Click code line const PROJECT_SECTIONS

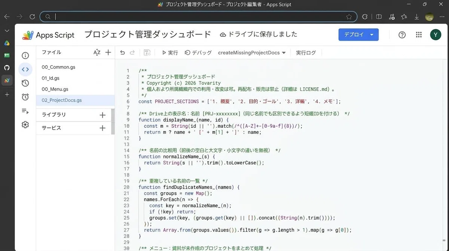pos(239,102)
